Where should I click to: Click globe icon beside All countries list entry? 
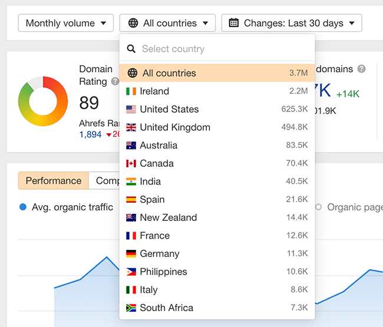133,73
